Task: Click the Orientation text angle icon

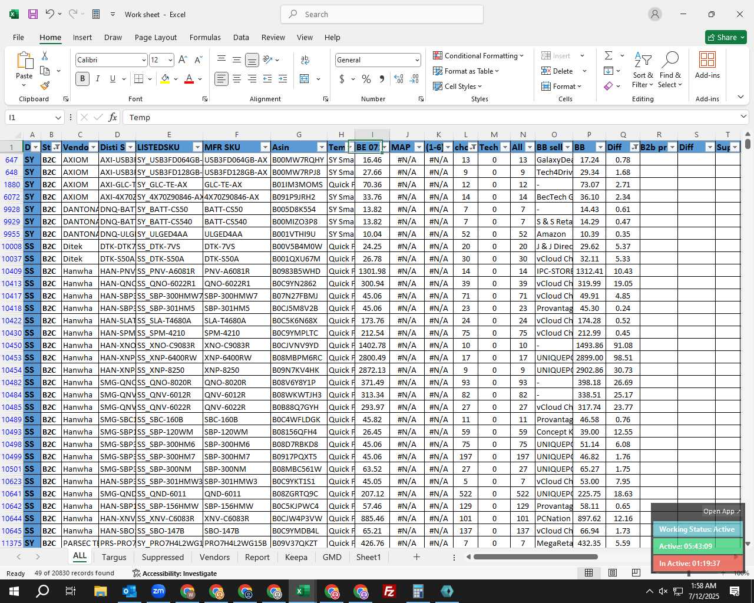Action: [267, 59]
